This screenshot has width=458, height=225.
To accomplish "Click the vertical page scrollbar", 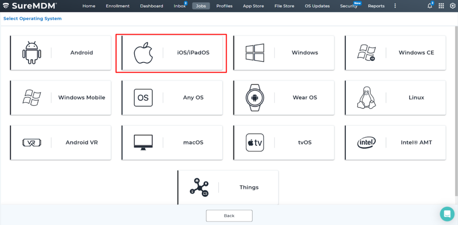I will click(x=456, y=111).
